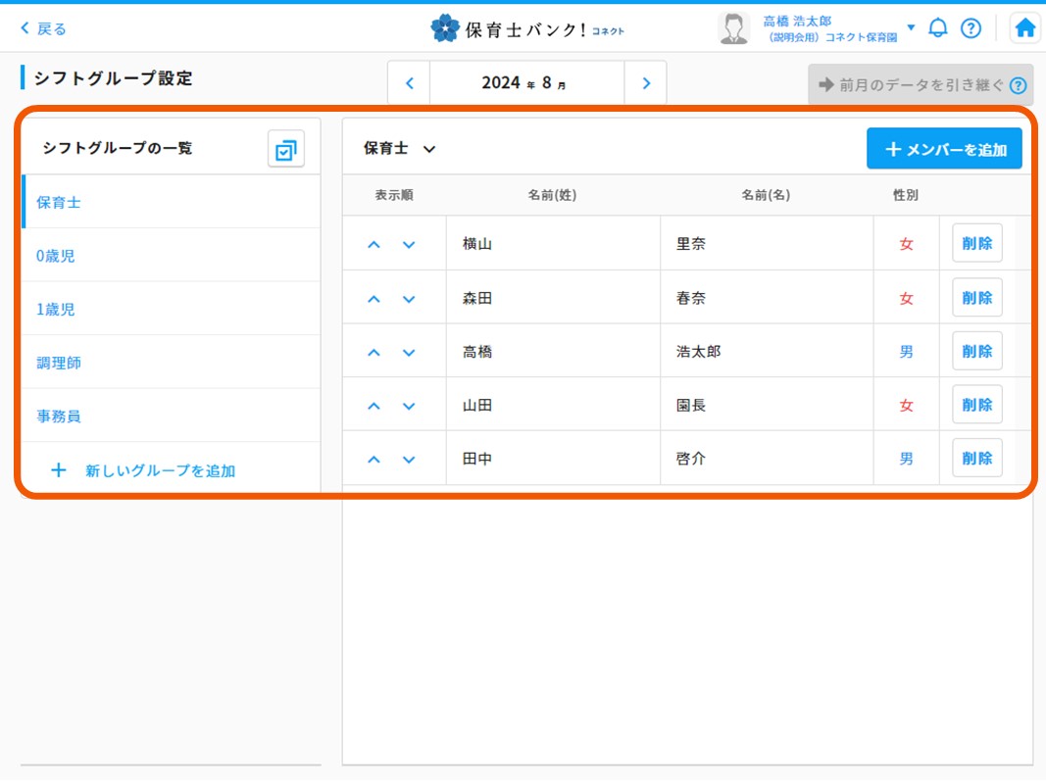This screenshot has height=784, width=1046.
Task: Delete the 高橋 浩太郎 member row
Action: tap(976, 351)
